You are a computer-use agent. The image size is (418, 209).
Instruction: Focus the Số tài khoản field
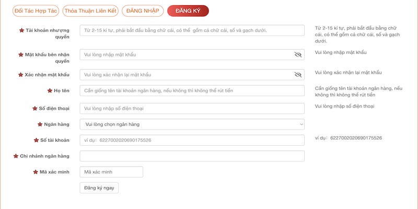(192, 140)
